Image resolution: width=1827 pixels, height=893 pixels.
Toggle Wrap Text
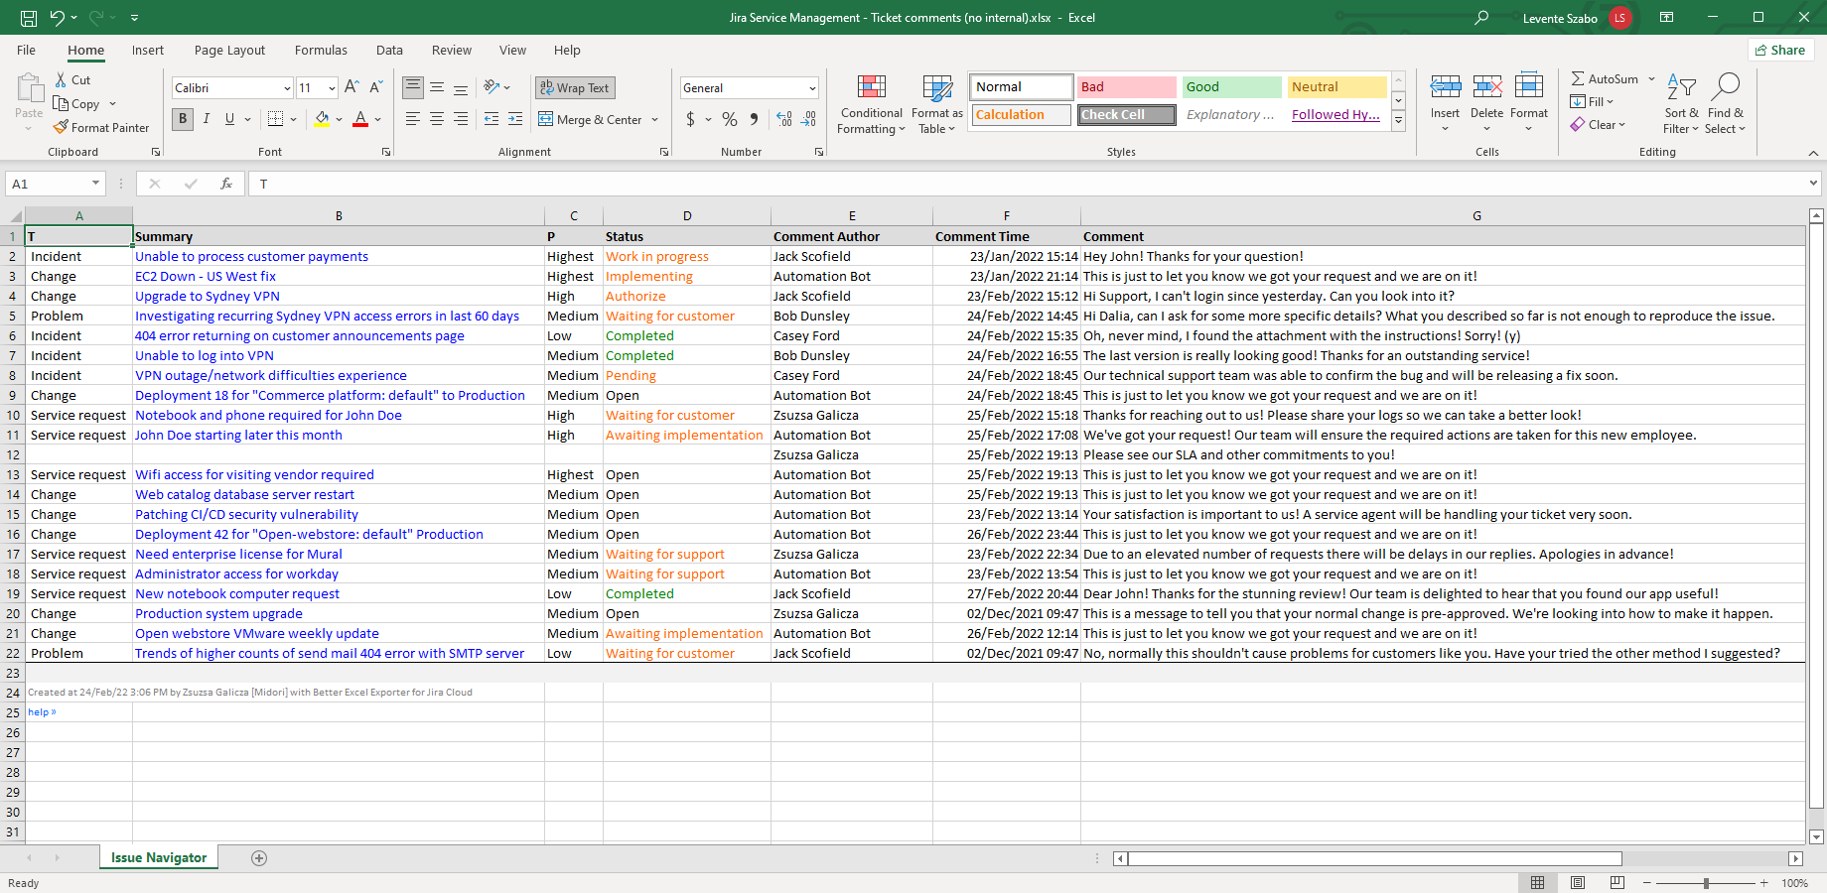575,87
